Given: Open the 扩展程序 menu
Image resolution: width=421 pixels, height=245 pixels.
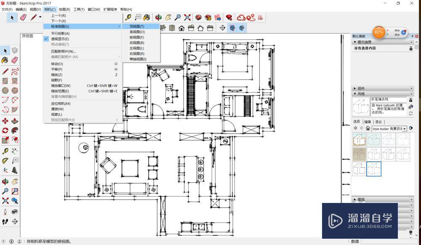Looking at the screenshot, I should coord(110,9).
